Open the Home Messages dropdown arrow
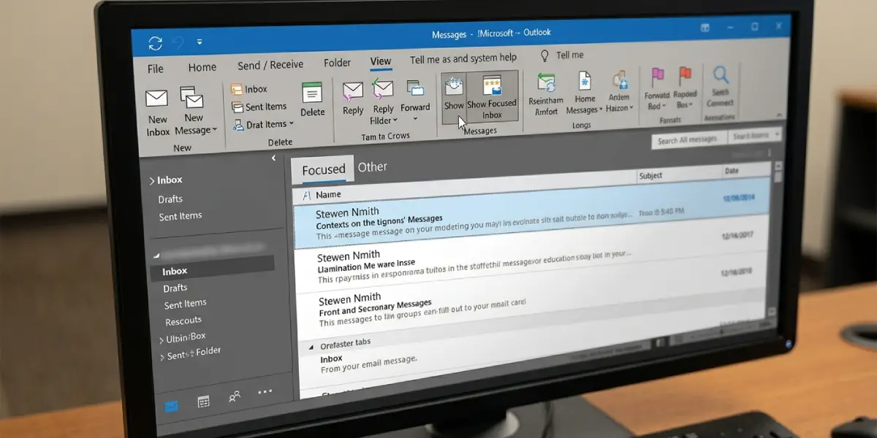 click(601, 110)
